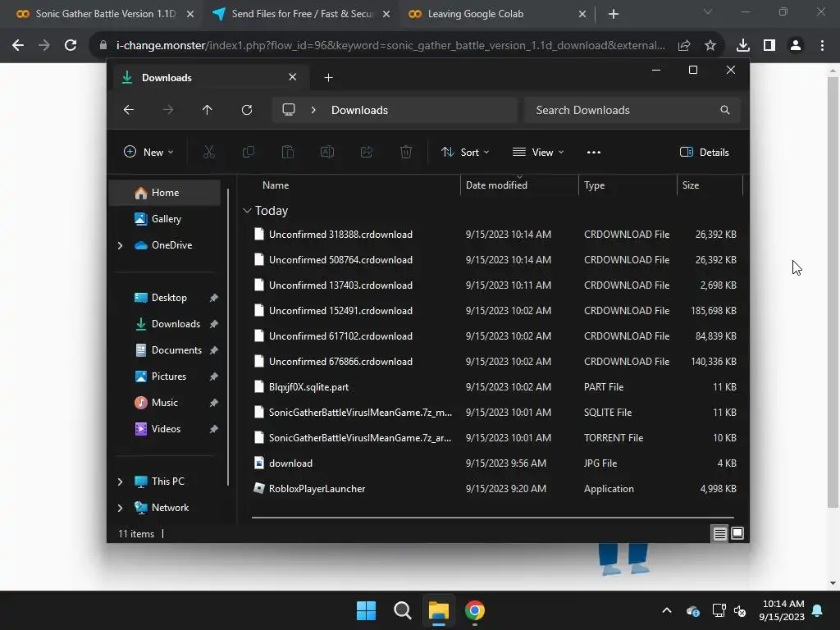This screenshot has width=840, height=630.
Task: Click the Chrome share page icon
Action: click(x=684, y=46)
